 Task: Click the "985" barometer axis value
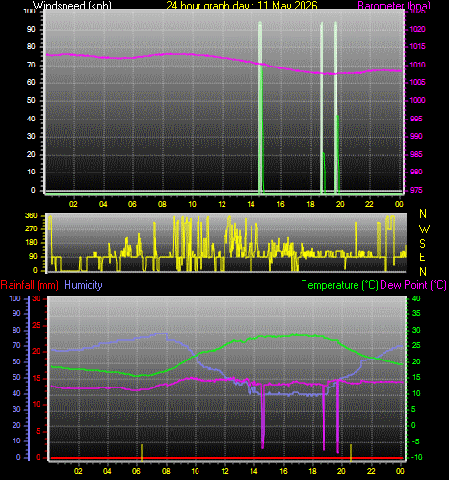coord(416,154)
